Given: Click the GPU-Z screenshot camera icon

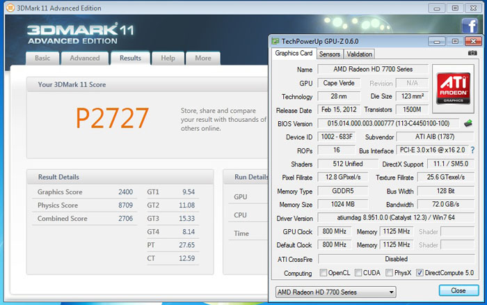Looking at the screenshot, I should click(x=472, y=53).
